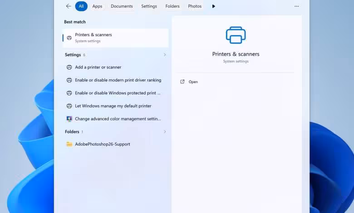Click icon beside Windows protected print result
Image resolution: width=354 pixels, height=213 pixels.
69,93
